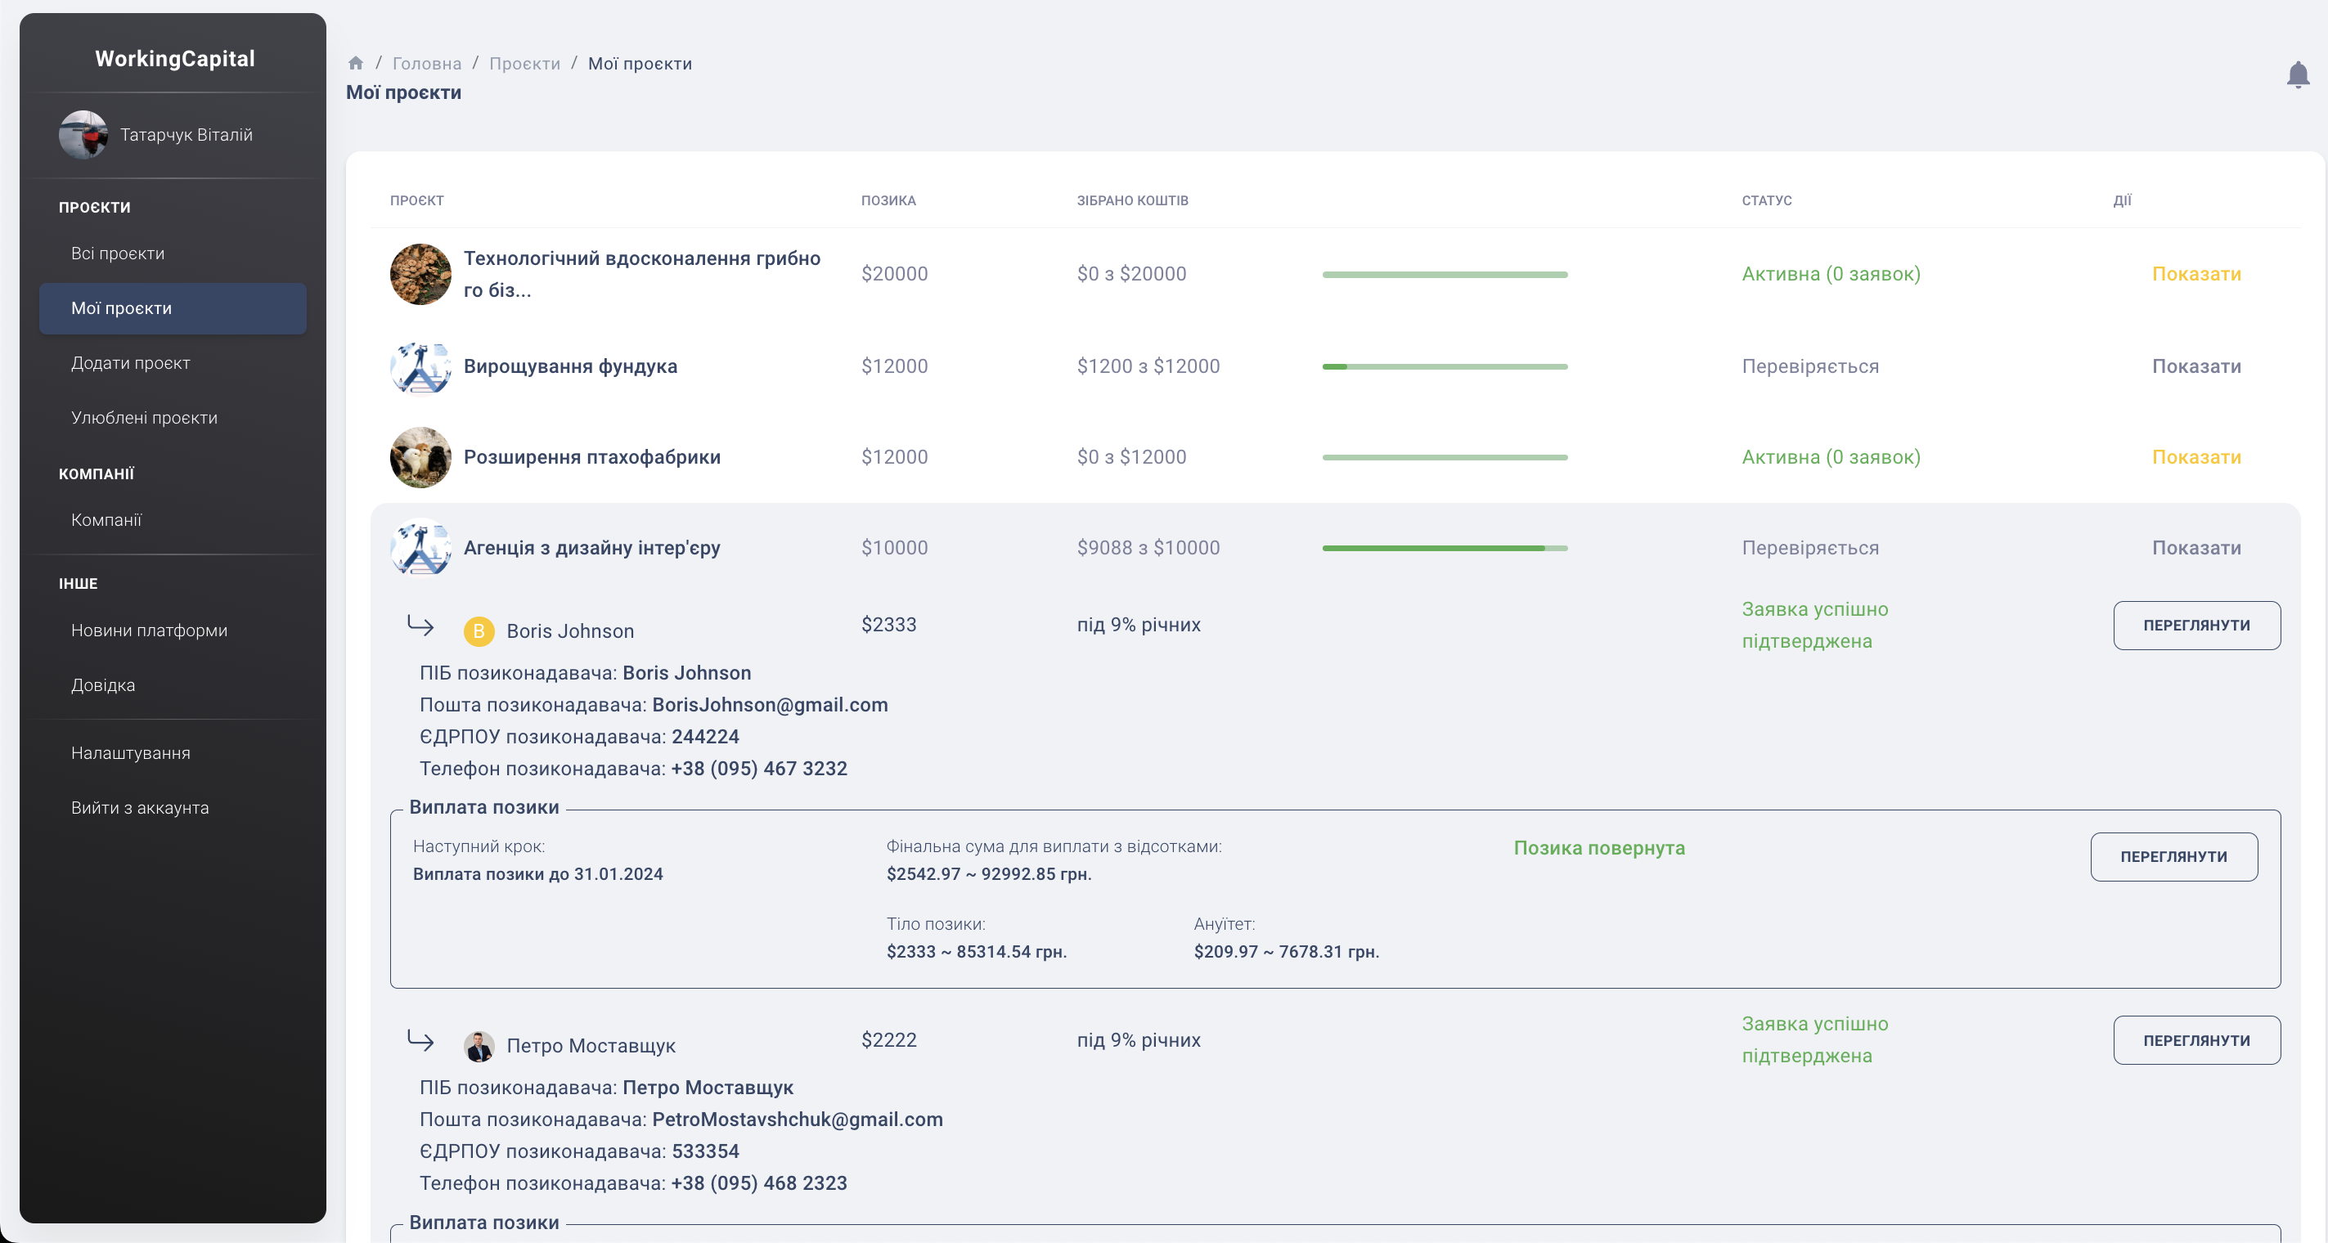Collapse Агенція з дизайну інтер'єру via Показати

[2195, 547]
